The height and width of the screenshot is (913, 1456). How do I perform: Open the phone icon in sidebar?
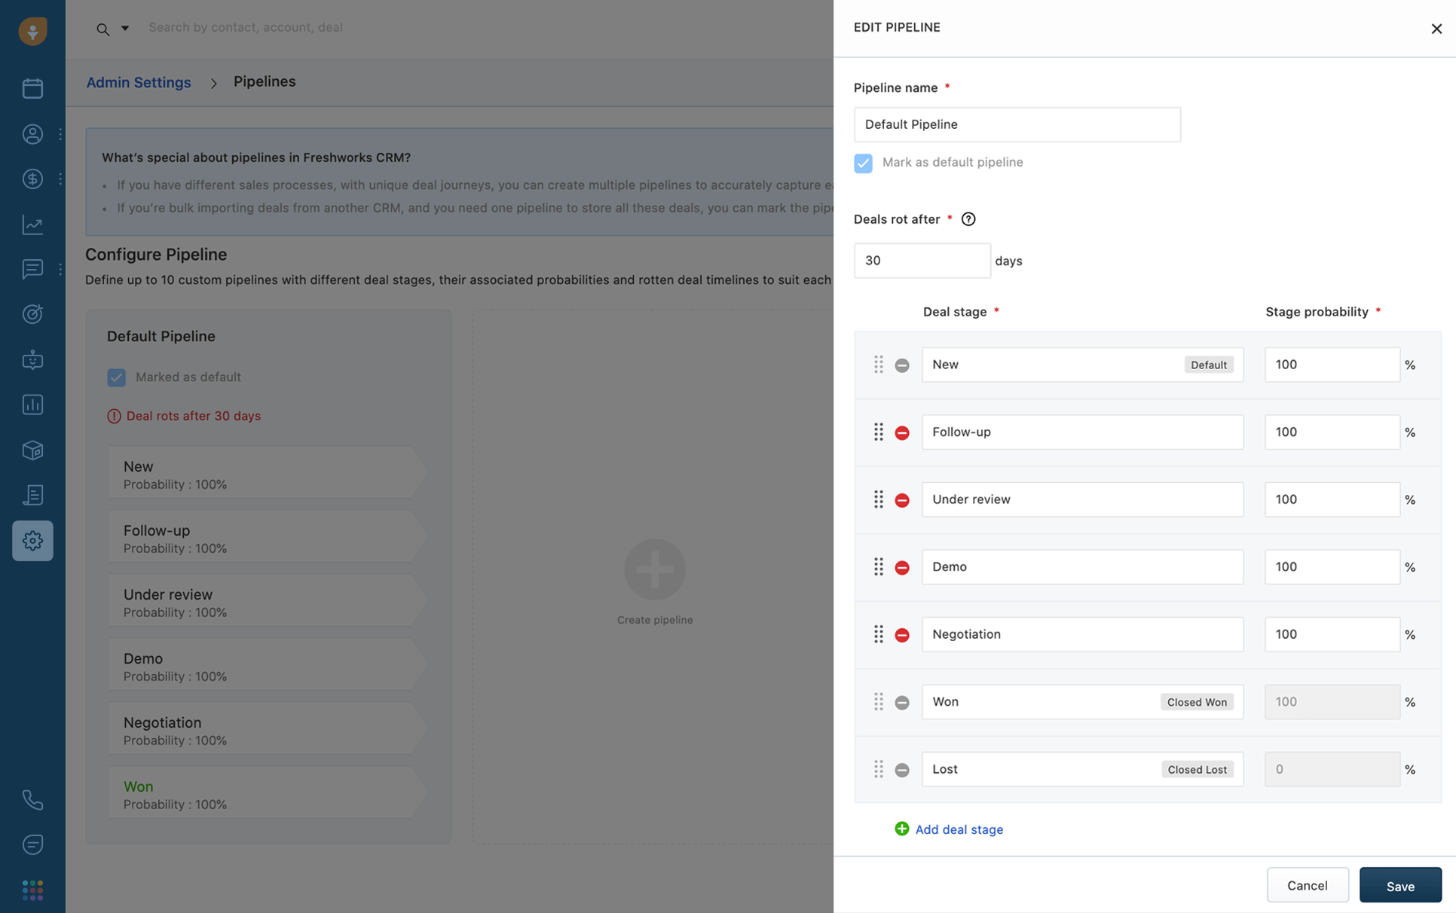click(32, 799)
